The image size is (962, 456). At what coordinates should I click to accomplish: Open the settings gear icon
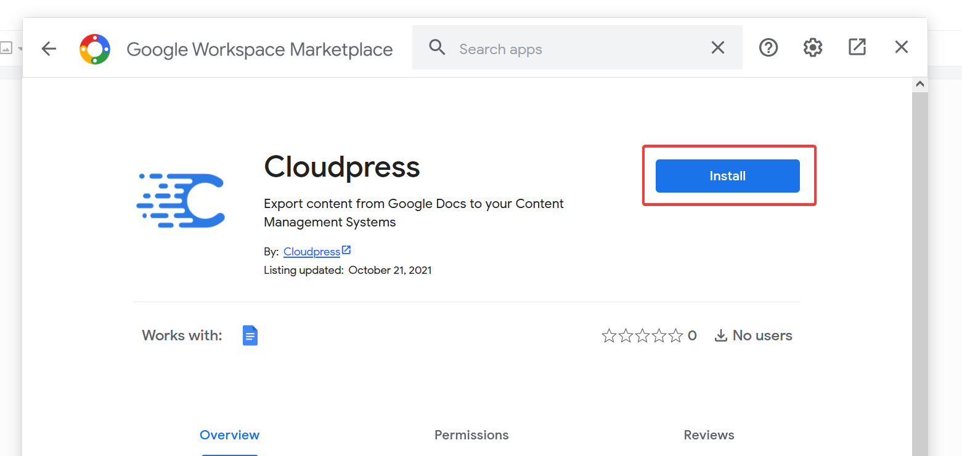[813, 47]
